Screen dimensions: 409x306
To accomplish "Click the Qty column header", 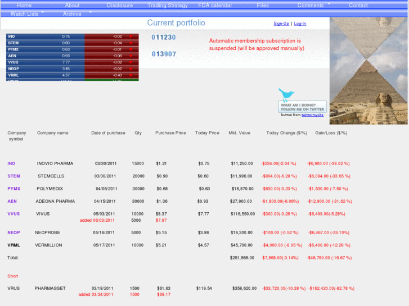I will coord(138,133).
